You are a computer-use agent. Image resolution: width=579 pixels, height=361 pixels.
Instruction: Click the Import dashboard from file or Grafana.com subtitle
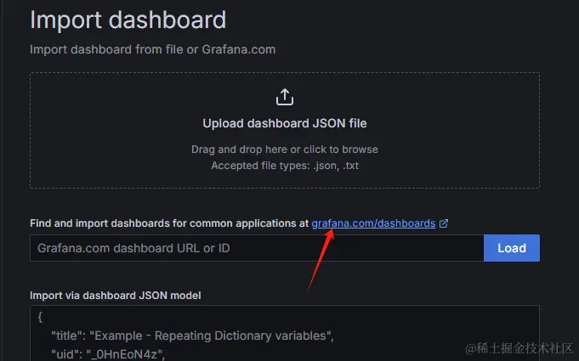click(152, 49)
